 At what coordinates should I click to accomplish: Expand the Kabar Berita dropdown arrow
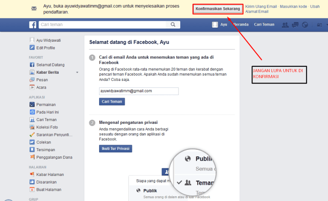(x=77, y=72)
